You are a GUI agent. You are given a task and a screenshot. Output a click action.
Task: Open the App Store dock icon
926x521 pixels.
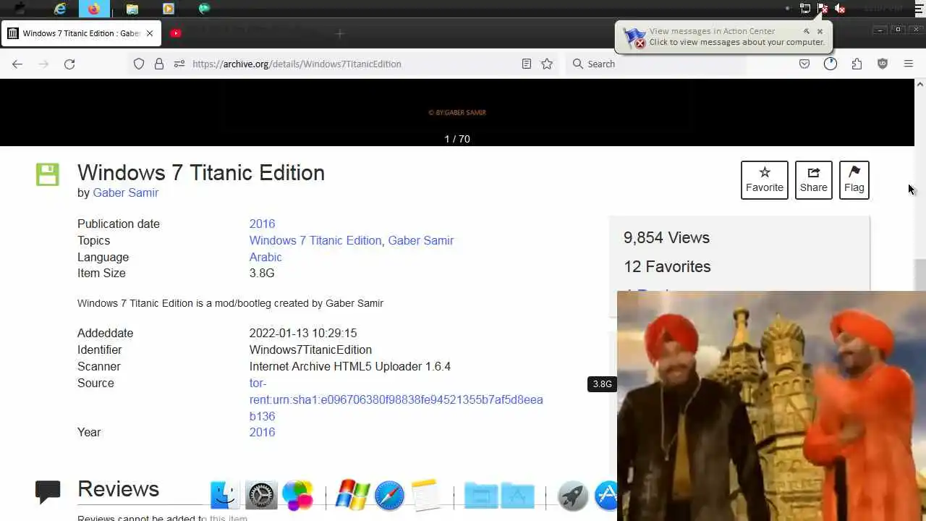click(606, 496)
